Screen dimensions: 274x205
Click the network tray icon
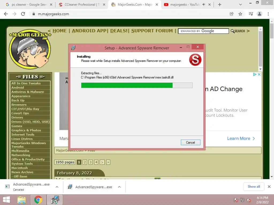[242, 200]
